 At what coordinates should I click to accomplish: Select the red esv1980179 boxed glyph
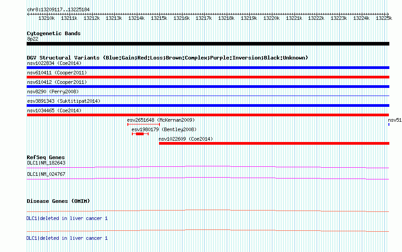pos(140,134)
